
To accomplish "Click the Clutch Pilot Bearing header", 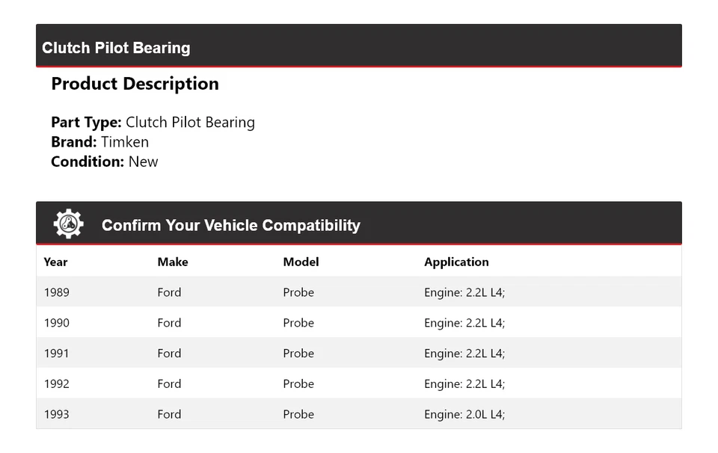I will click(x=116, y=48).
